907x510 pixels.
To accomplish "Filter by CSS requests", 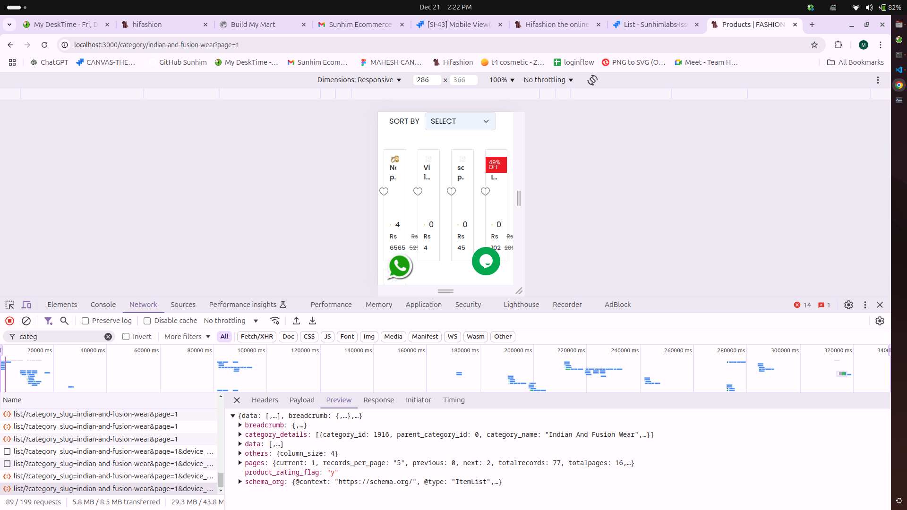I will pyautogui.click(x=309, y=337).
